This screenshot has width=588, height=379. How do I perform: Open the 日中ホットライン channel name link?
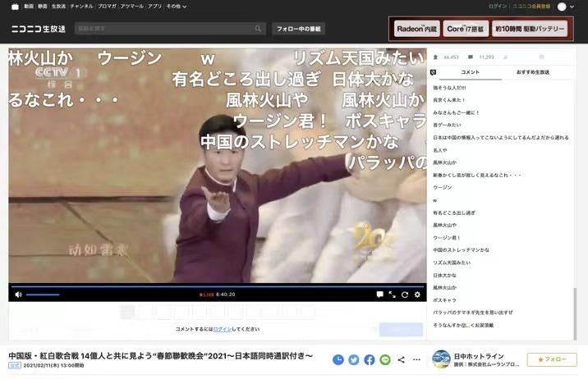point(479,357)
